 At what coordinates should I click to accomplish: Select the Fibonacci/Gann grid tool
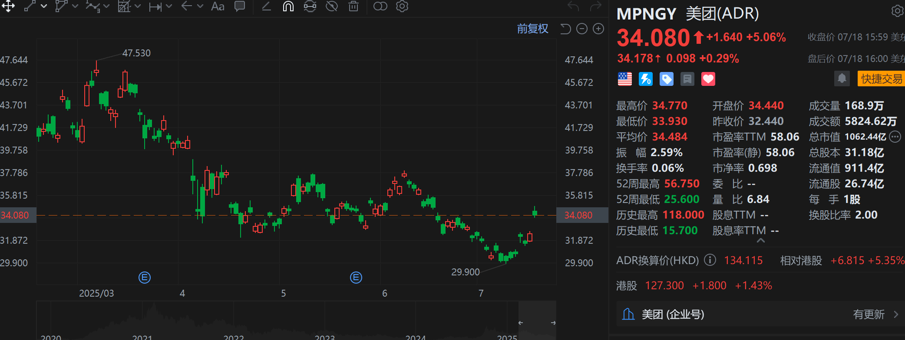tap(125, 6)
